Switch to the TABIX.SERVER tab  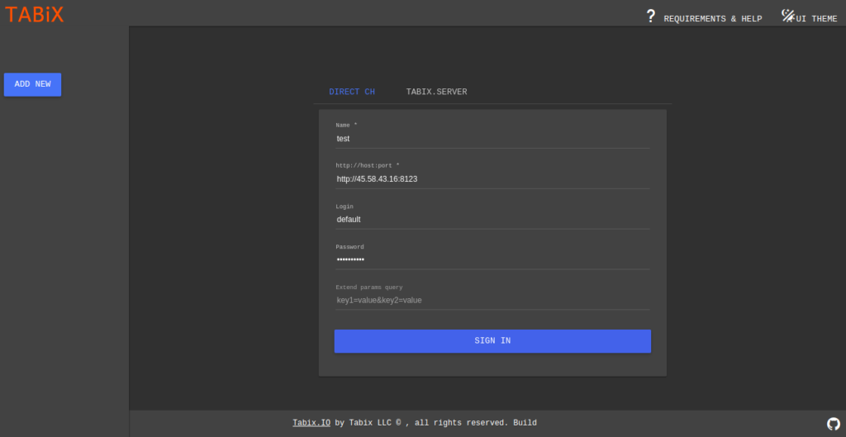pos(436,92)
